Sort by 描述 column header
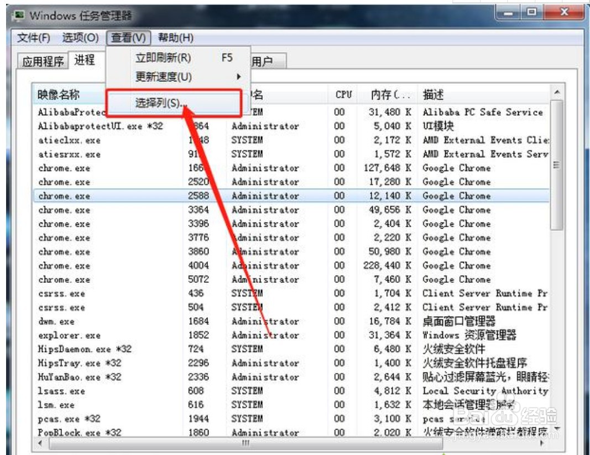590x455 pixels. (x=483, y=94)
